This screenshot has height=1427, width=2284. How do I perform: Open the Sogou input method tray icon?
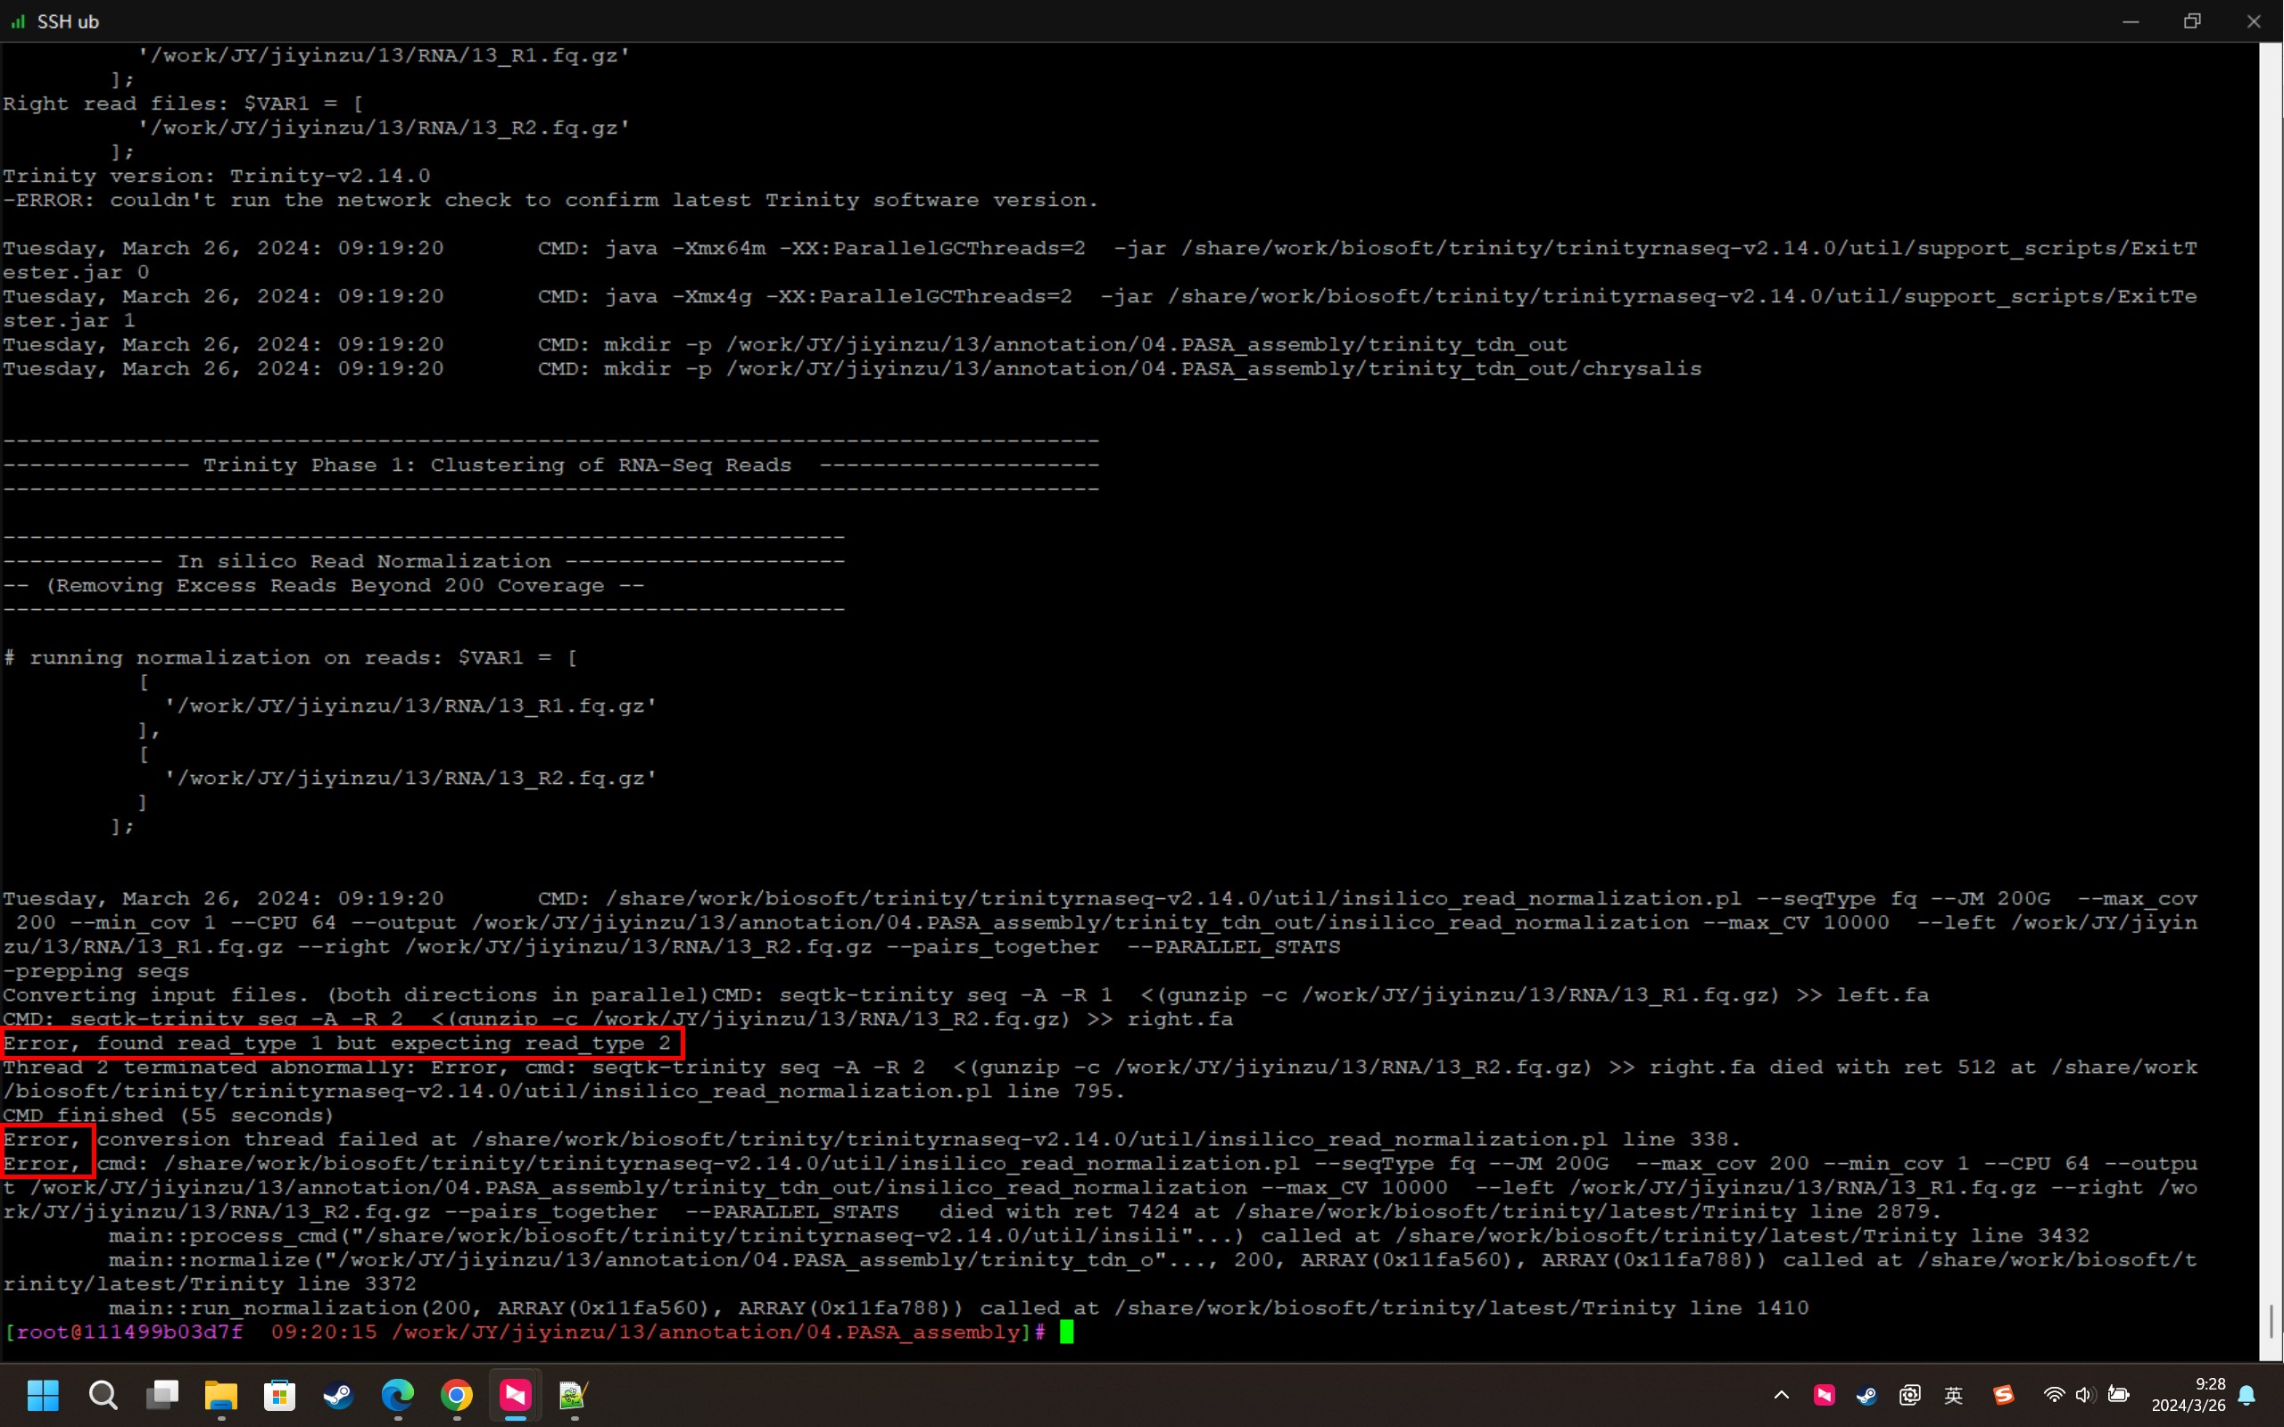(2003, 1394)
